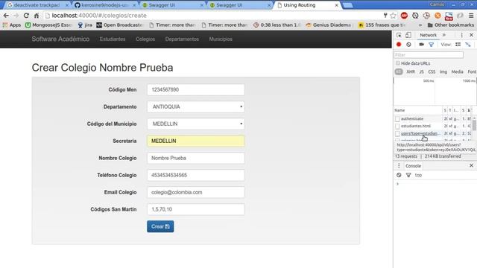Image resolution: width=477 pixels, height=268 pixels.
Task: Open the municipio dropdown showing MEDELLIN
Action: pos(195,124)
